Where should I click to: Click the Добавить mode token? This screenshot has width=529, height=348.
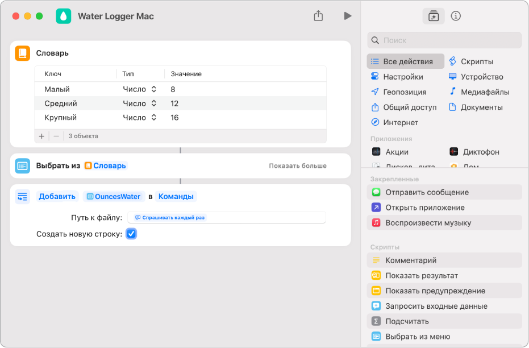coord(57,196)
